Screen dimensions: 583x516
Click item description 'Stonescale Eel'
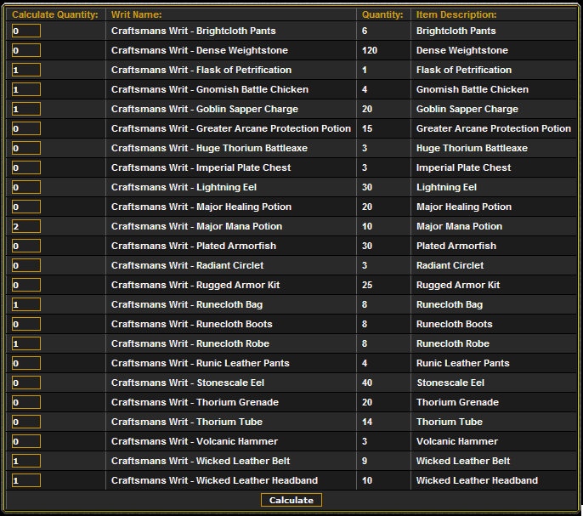point(450,383)
